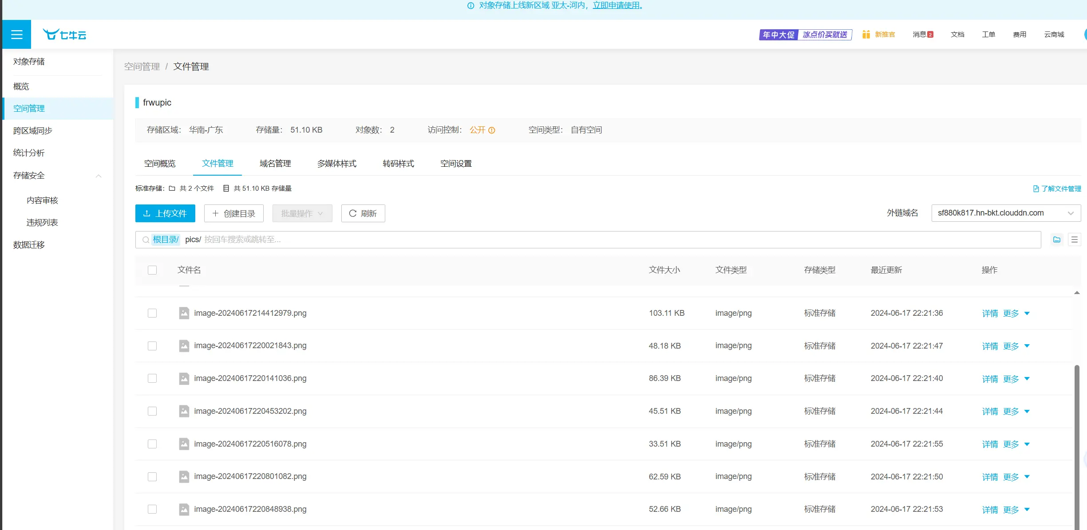
Task: Click the file list vertical scrollbar
Action: tap(1076, 444)
